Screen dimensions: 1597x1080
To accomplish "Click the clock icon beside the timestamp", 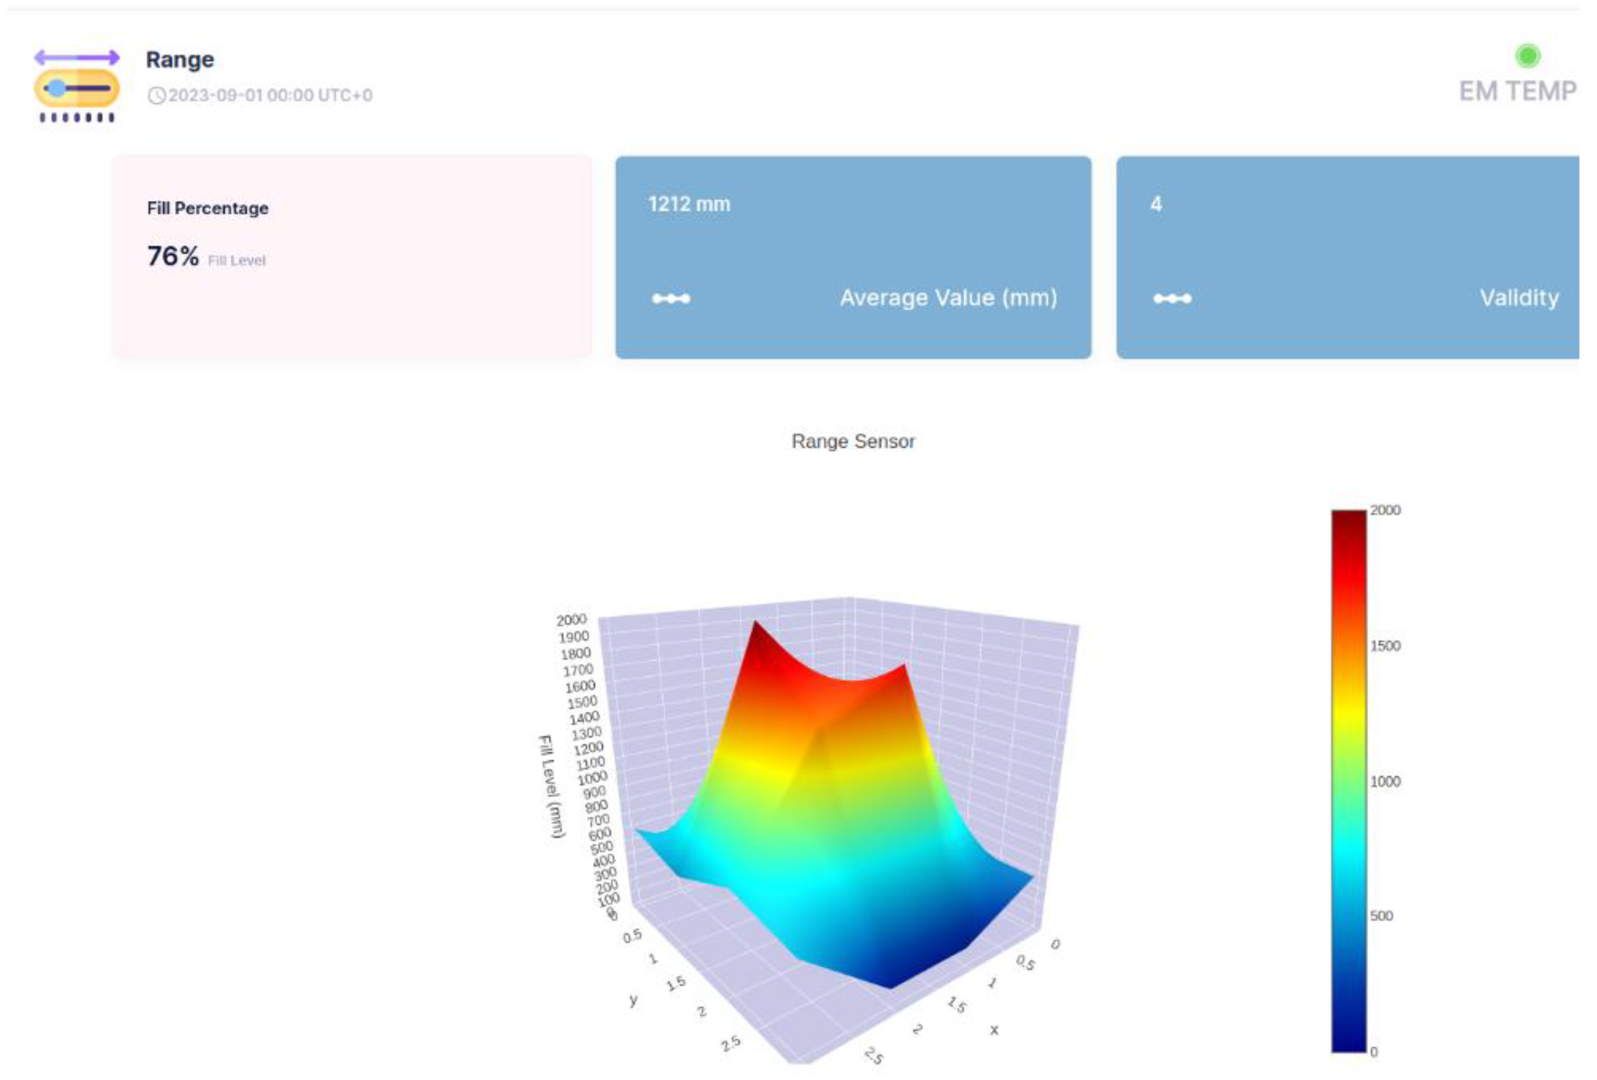I will tap(158, 96).
